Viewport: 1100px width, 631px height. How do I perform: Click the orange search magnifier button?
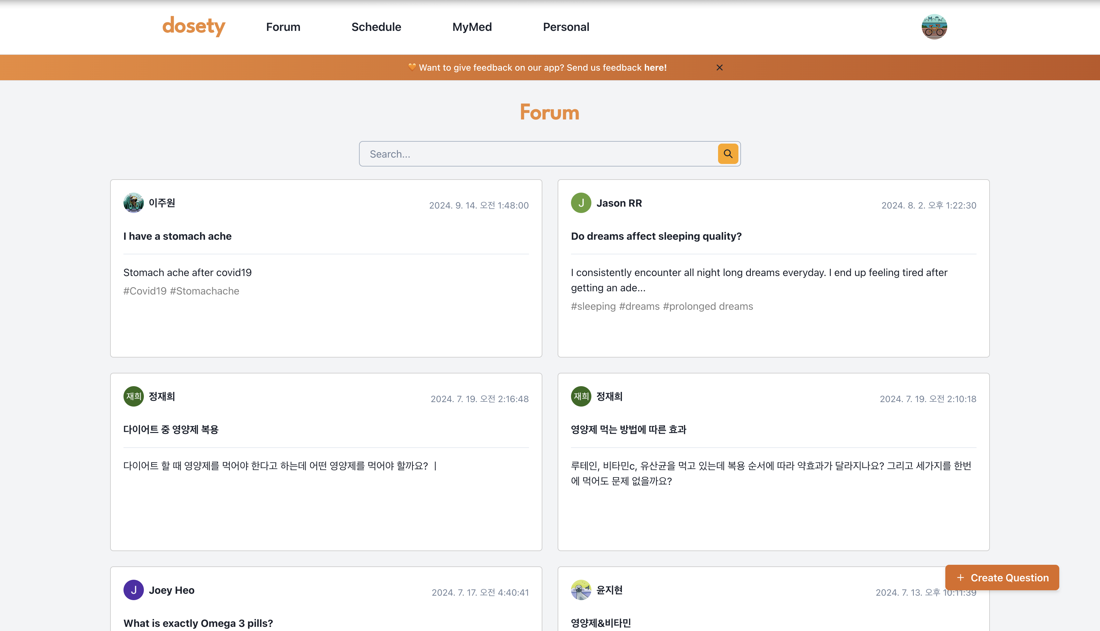(x=728, y=154)
